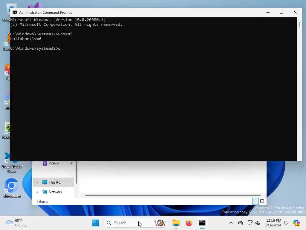
Task: Open the notifications bell
Action: pyautogui.click(x=286, y=223)
